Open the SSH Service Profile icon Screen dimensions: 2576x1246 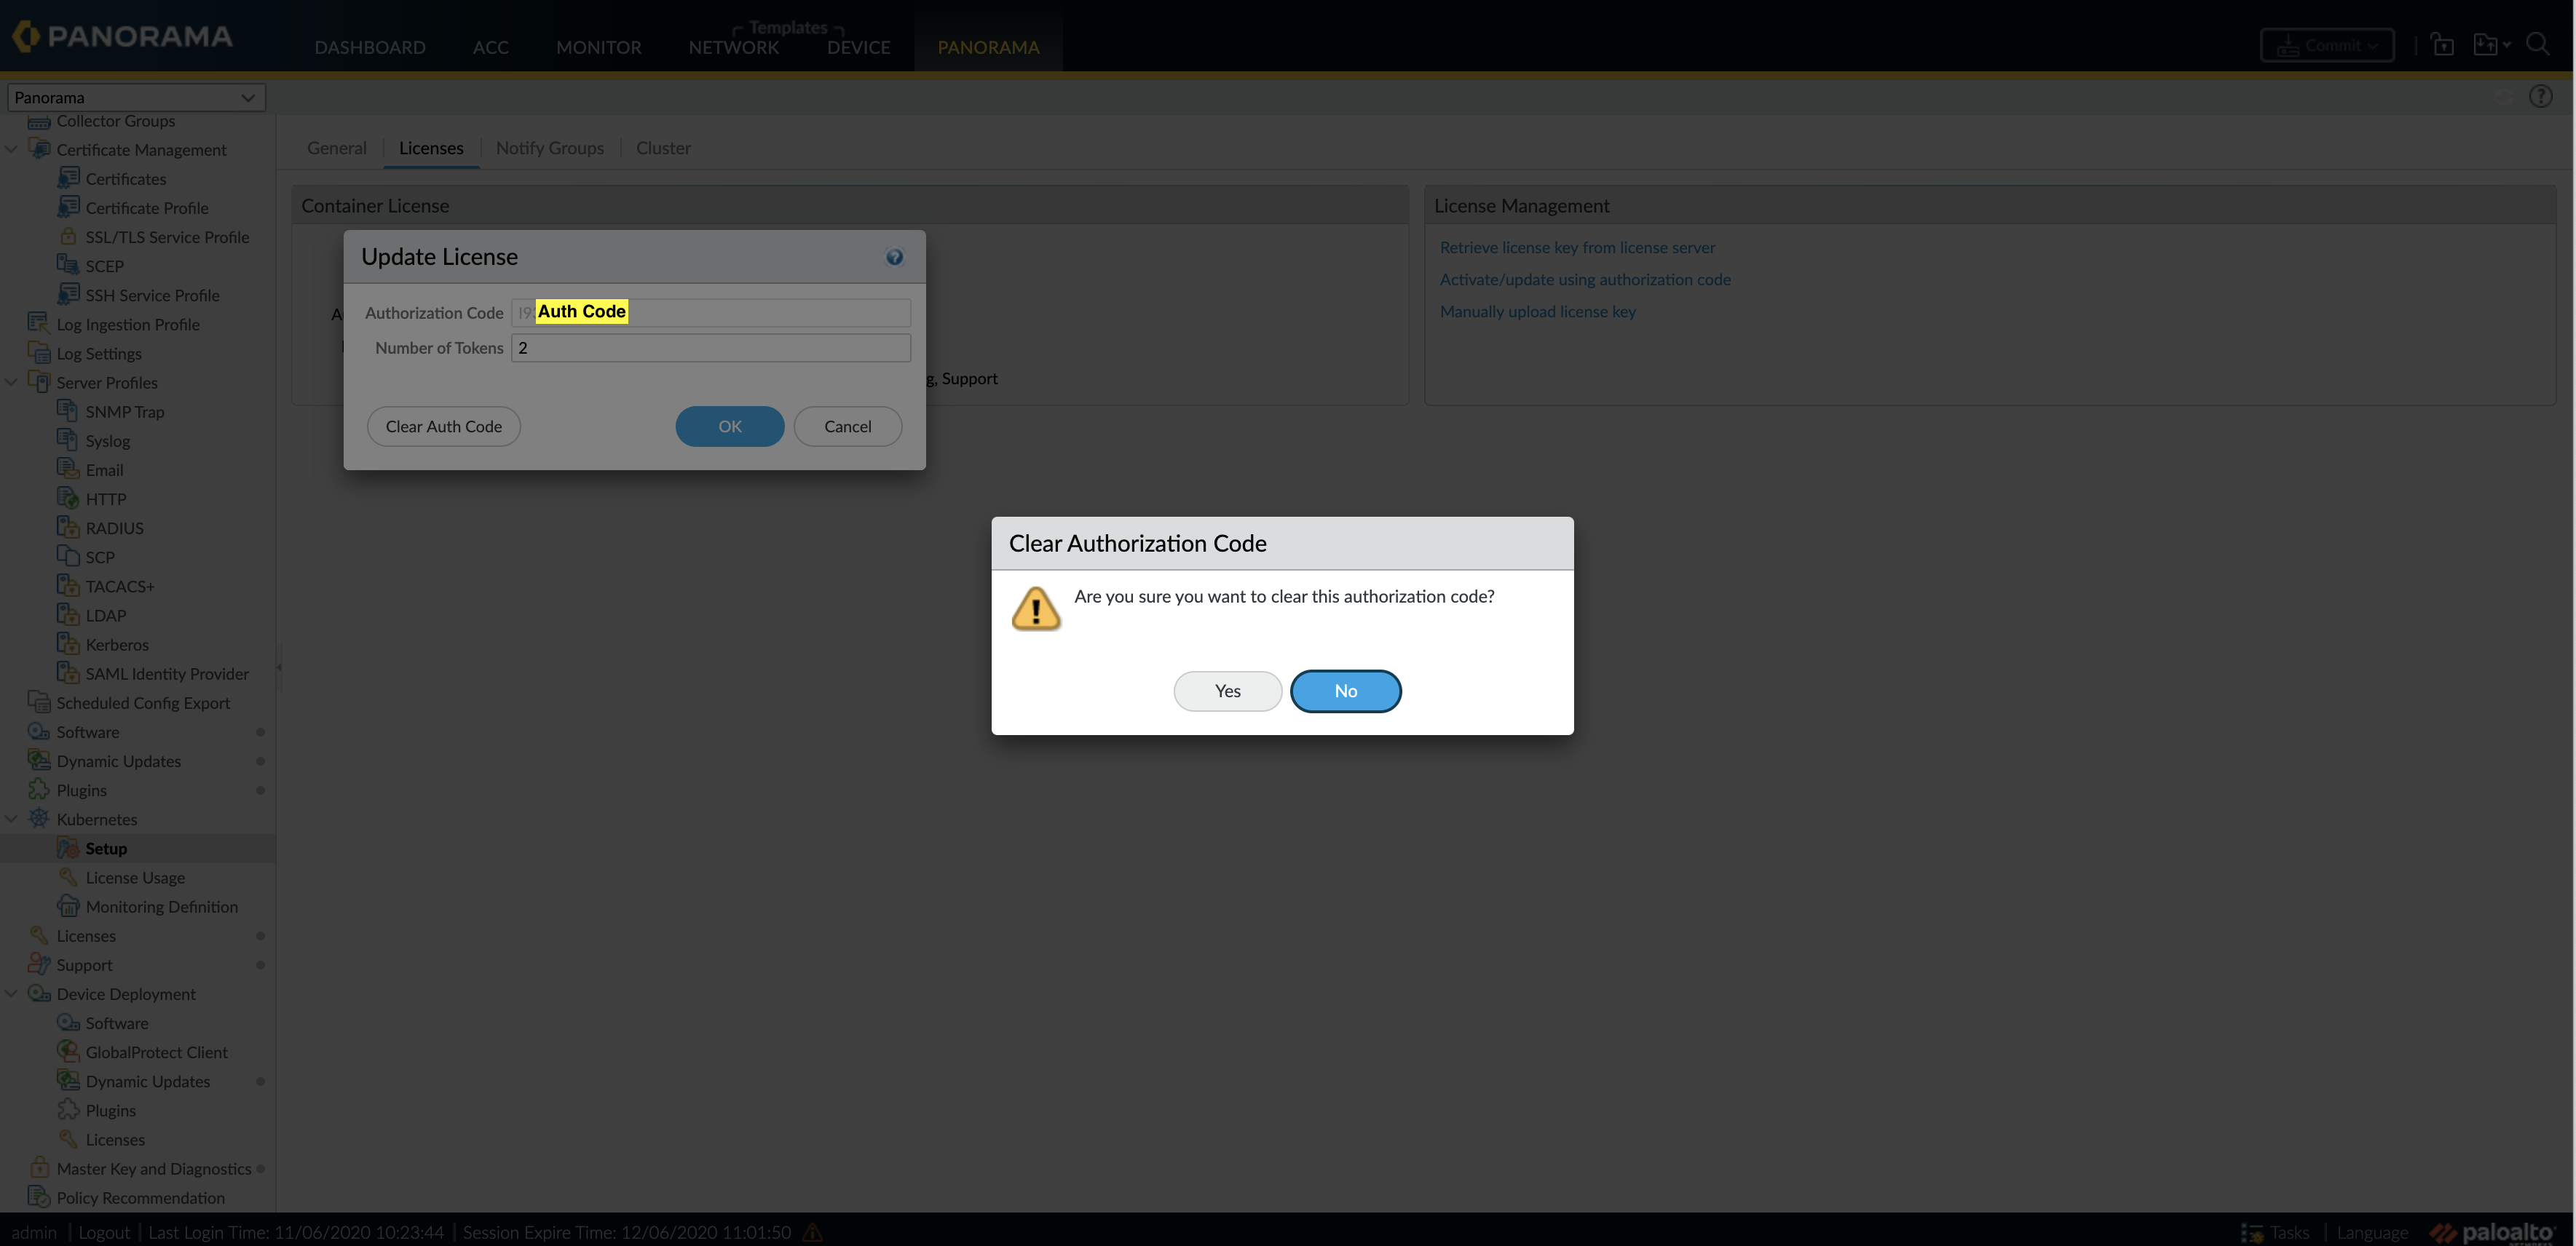tap(68, 294)
